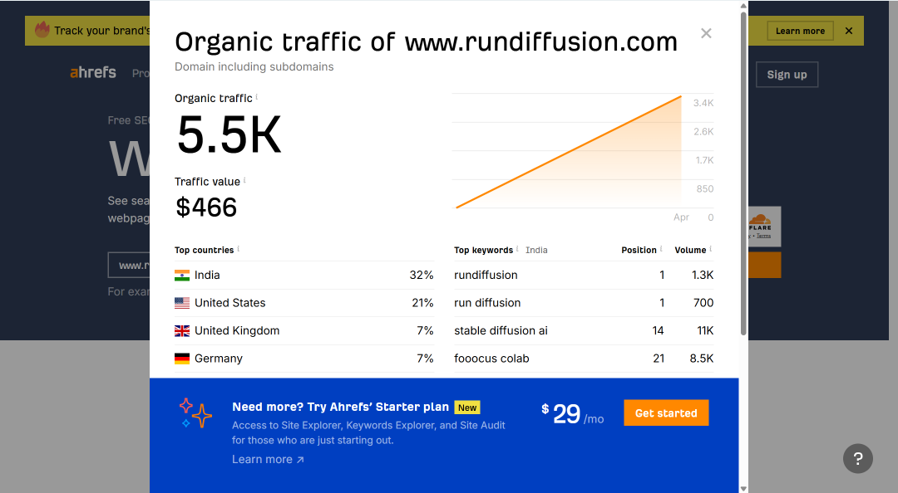Click the Cloudflare logo widget
The height and width of the screenshot is (493, 898).
pos(764,227)
